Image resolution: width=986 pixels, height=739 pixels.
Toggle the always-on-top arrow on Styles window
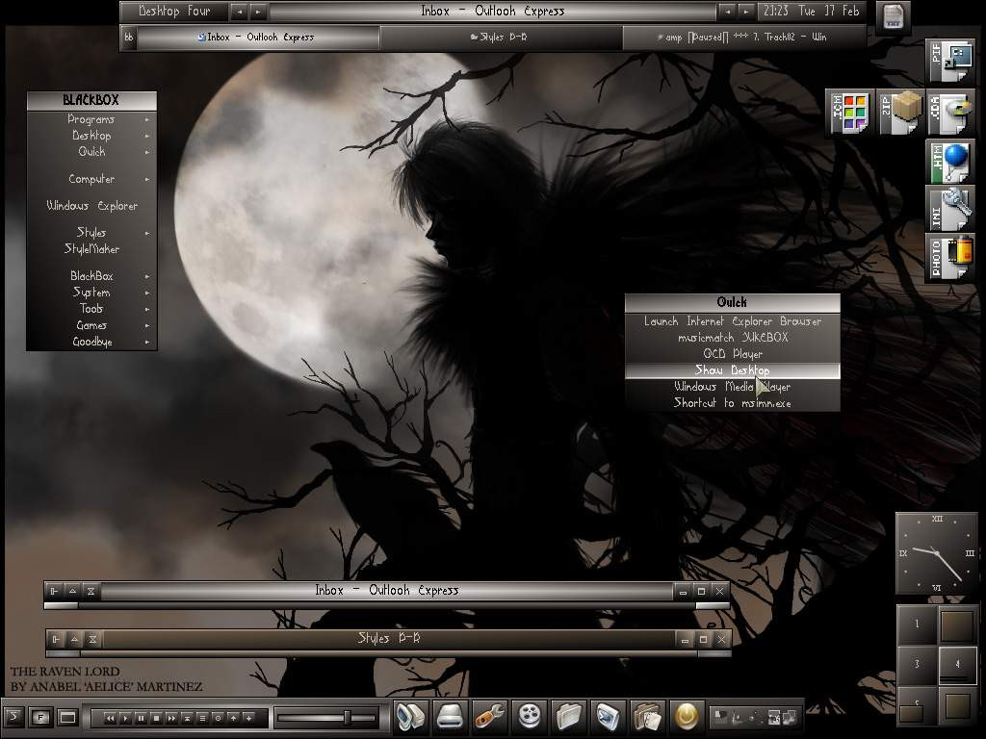point(74,639)
